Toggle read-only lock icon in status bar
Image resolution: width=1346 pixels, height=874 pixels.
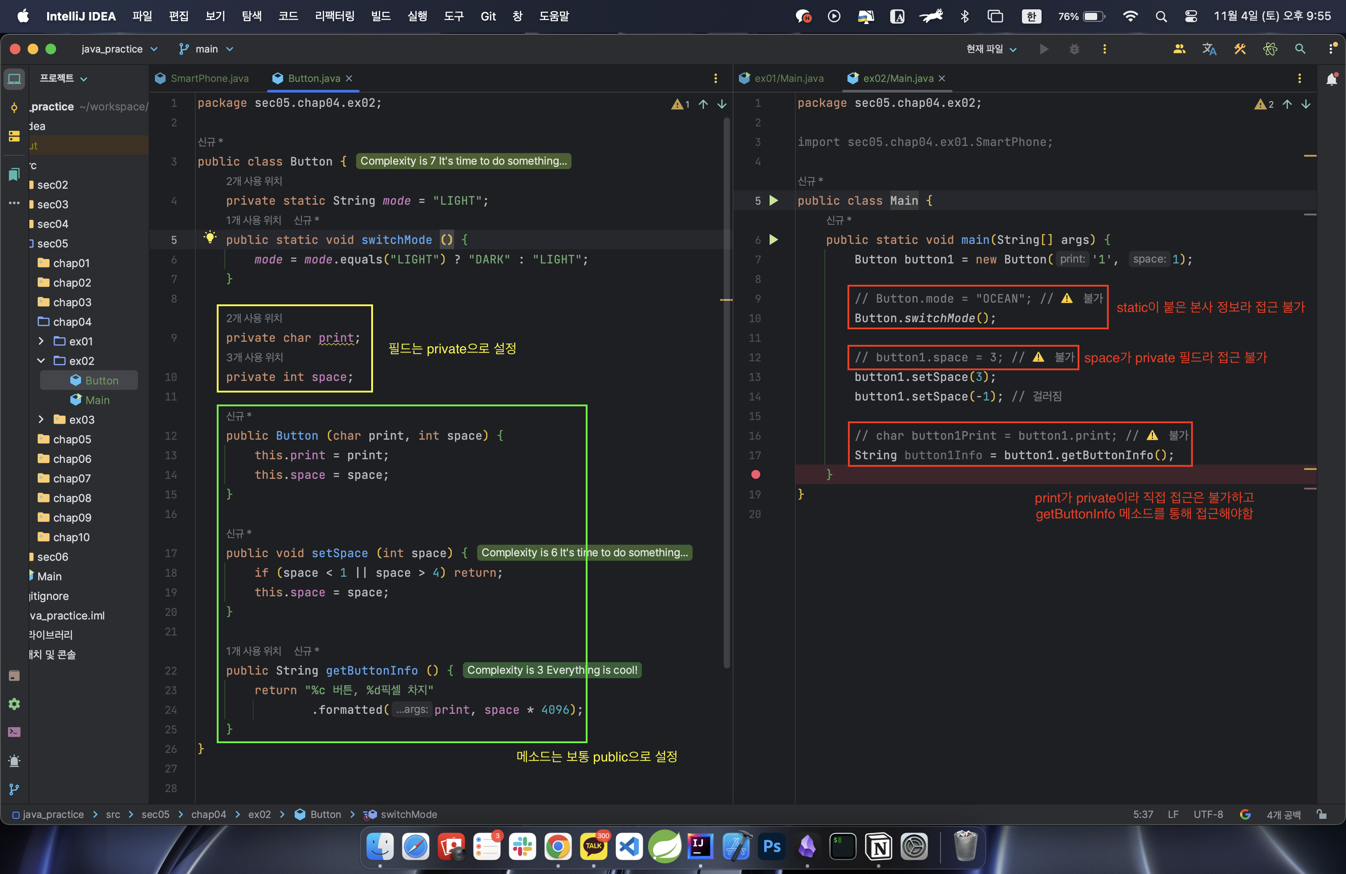tap(1321, 815)
